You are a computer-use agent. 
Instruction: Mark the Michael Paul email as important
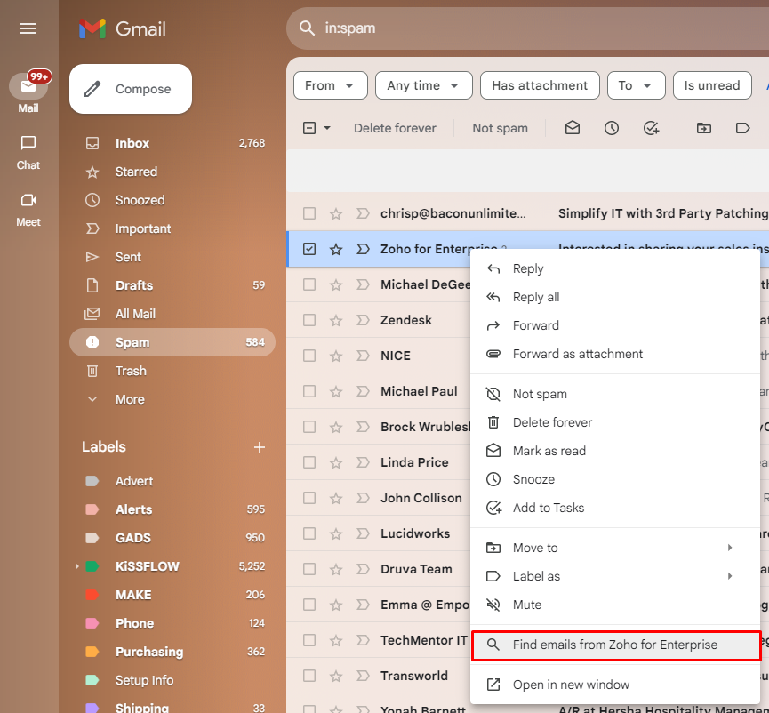(363, 391)
